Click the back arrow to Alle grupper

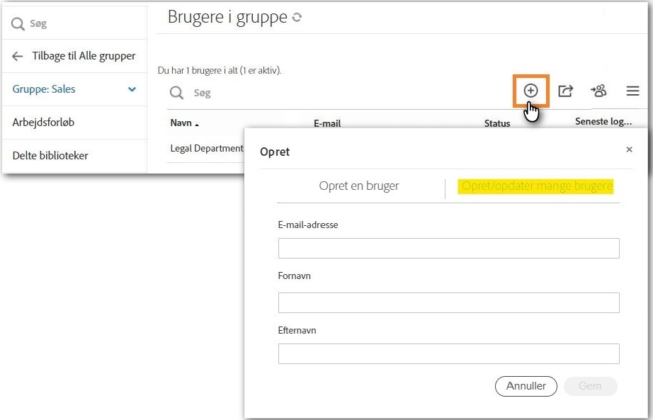18,56
